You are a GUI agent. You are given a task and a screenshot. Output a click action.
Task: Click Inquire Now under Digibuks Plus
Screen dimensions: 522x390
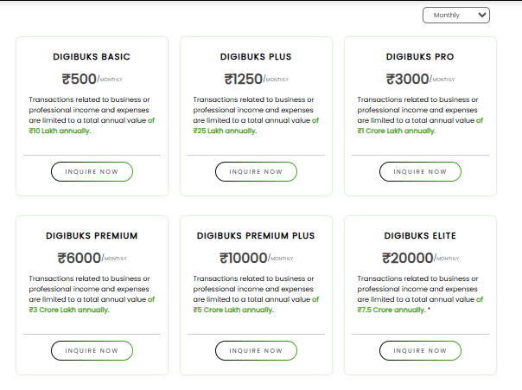click(256, 171)
